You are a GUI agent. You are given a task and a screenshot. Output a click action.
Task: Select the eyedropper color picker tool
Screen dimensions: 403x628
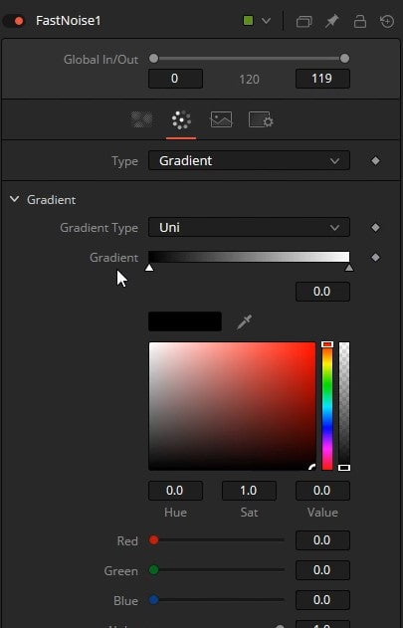click(244, 321)
